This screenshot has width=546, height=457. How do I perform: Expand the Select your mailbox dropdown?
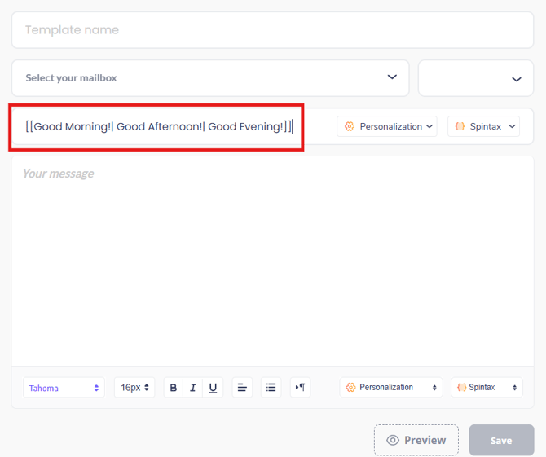tap(210, 78)
